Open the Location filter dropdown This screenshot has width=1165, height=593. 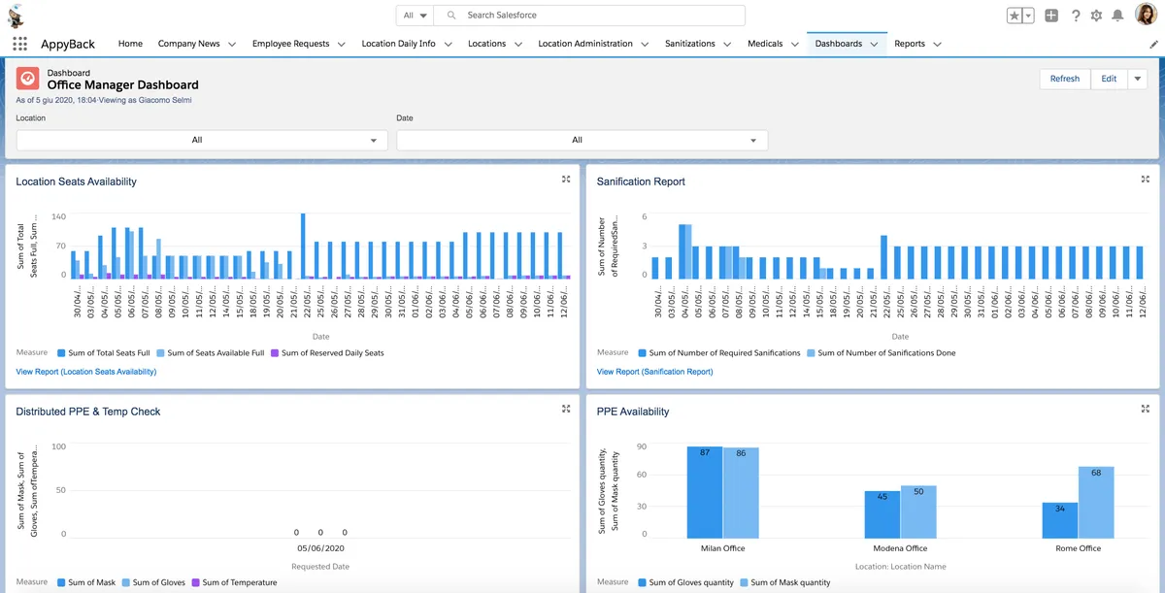(x=202, y=140)
